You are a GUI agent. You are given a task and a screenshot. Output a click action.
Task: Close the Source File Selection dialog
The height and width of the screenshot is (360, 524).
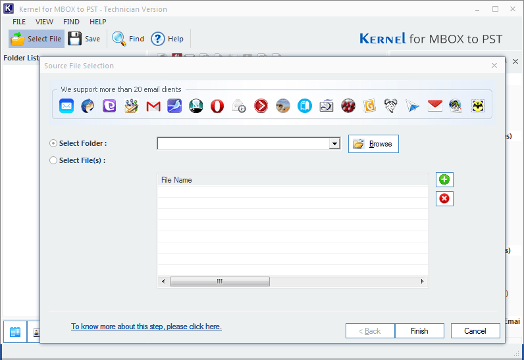tap(494, 66)
